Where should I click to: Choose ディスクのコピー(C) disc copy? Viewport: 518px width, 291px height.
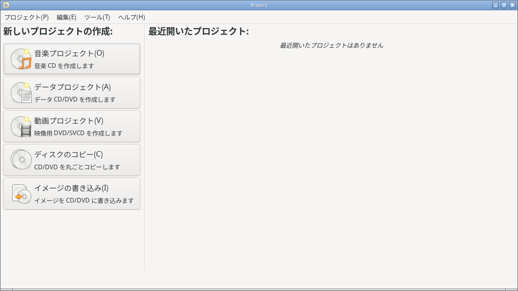pos(72,160)
